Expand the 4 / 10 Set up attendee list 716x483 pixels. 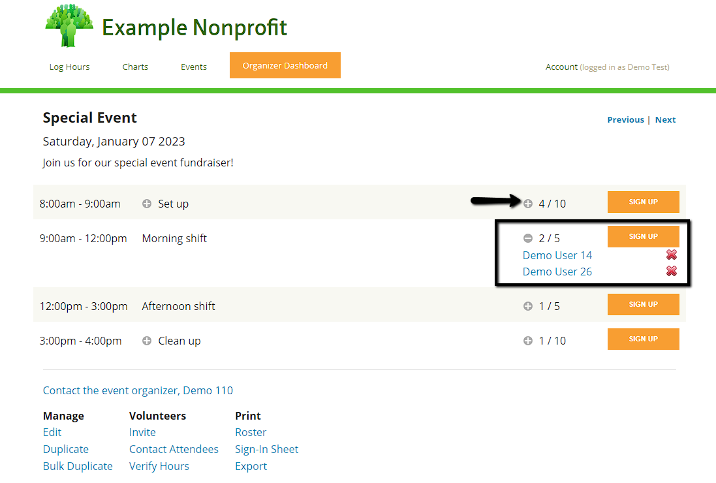(x=528, y=204)
